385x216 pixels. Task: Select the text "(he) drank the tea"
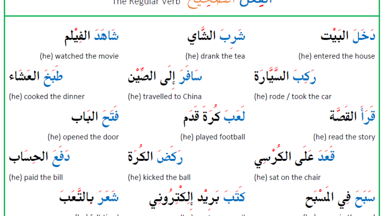(x=215, y=56)
